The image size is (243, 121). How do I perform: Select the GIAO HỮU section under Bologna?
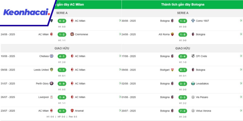183,48
